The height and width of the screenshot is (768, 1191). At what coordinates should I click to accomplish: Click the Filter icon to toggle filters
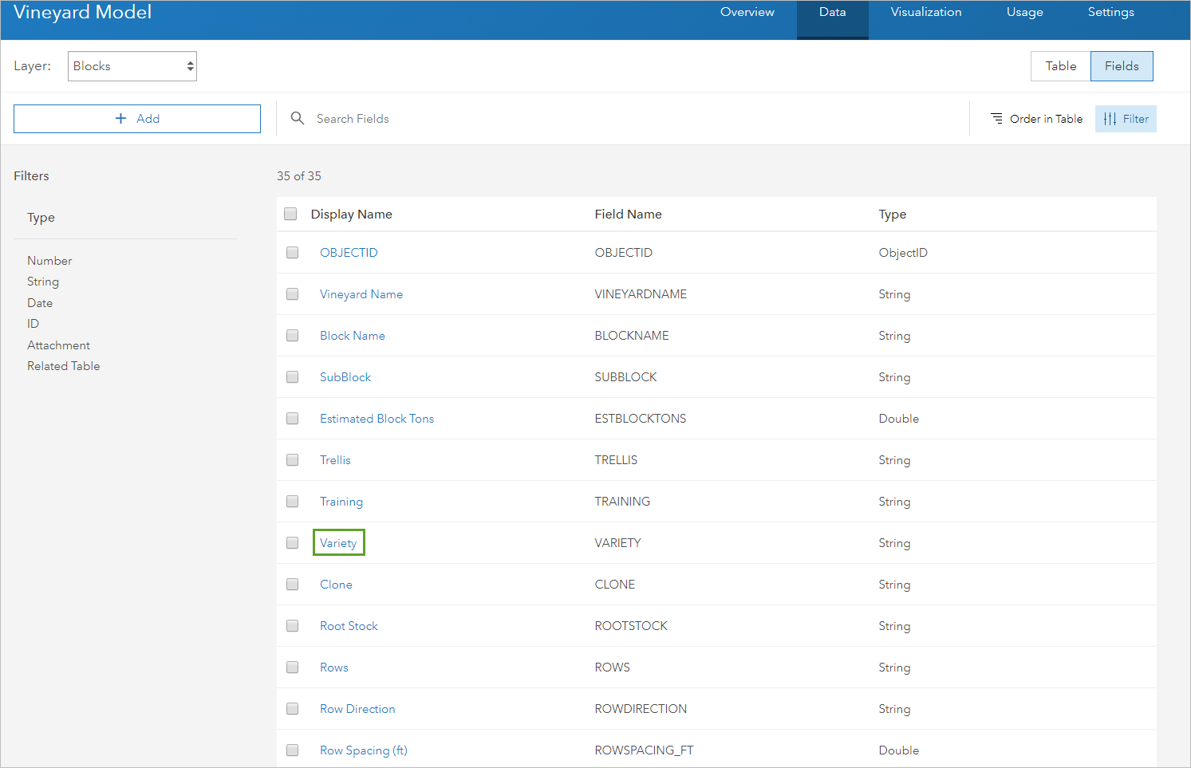coord(1110,118)
